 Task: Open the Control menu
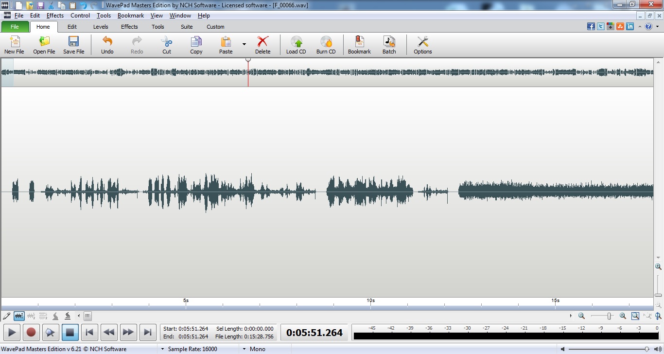tap(80, 16)
